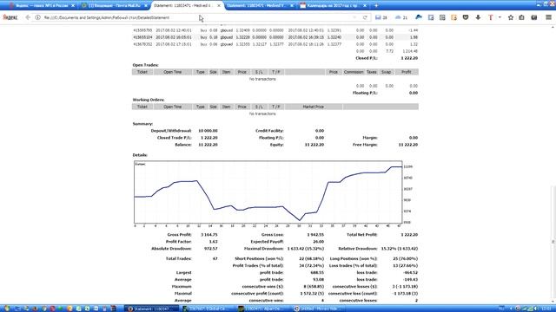Click the clipboard icon next to star
Viewport: 556px width, 312px height.
click(x=521, y=17)
